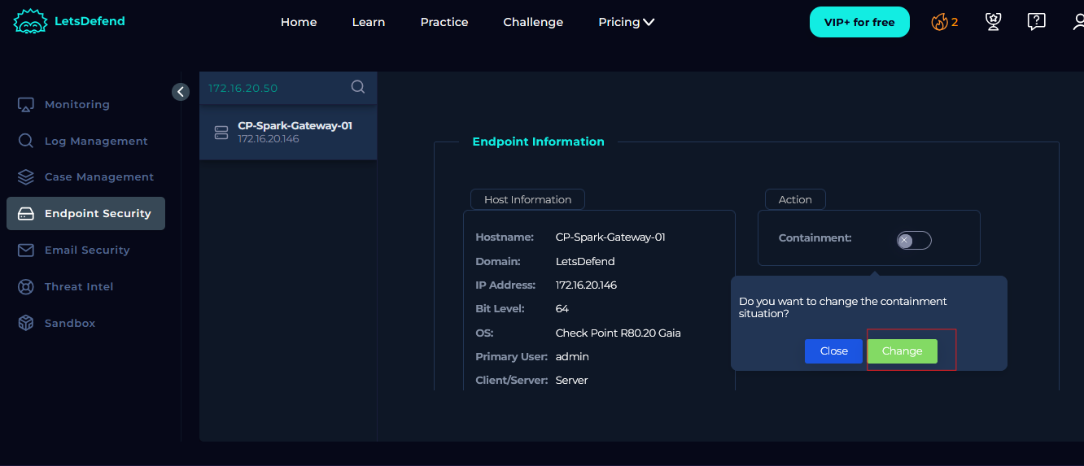Click the Sandbox cube icon
This screenshot has height=466, width=1084.
26,323
